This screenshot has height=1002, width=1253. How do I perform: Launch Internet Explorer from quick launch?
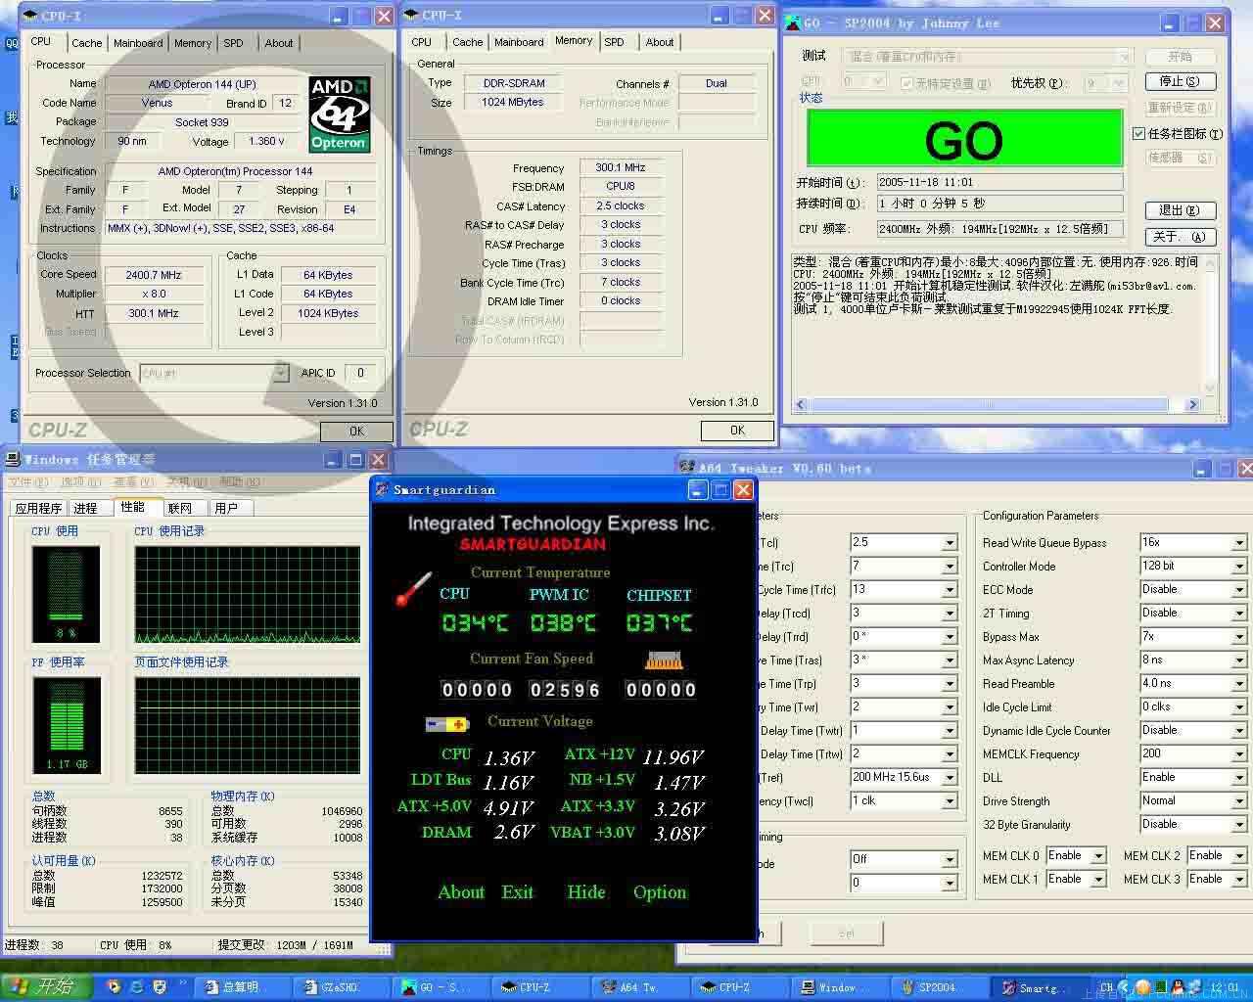(136, 987)
